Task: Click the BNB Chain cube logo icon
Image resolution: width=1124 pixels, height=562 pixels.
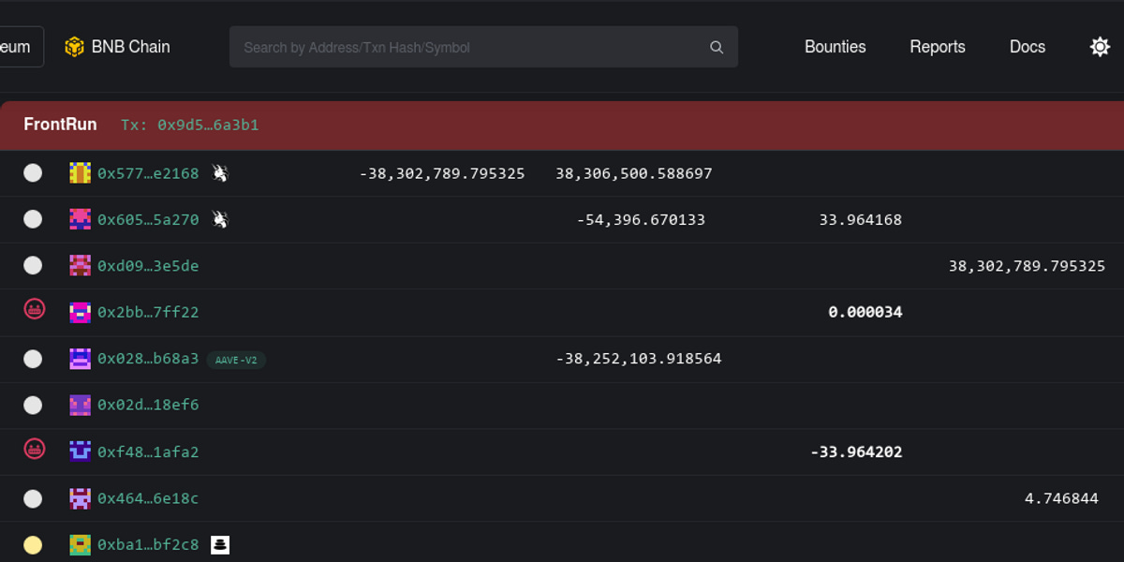Action: [x=74, y=47]
